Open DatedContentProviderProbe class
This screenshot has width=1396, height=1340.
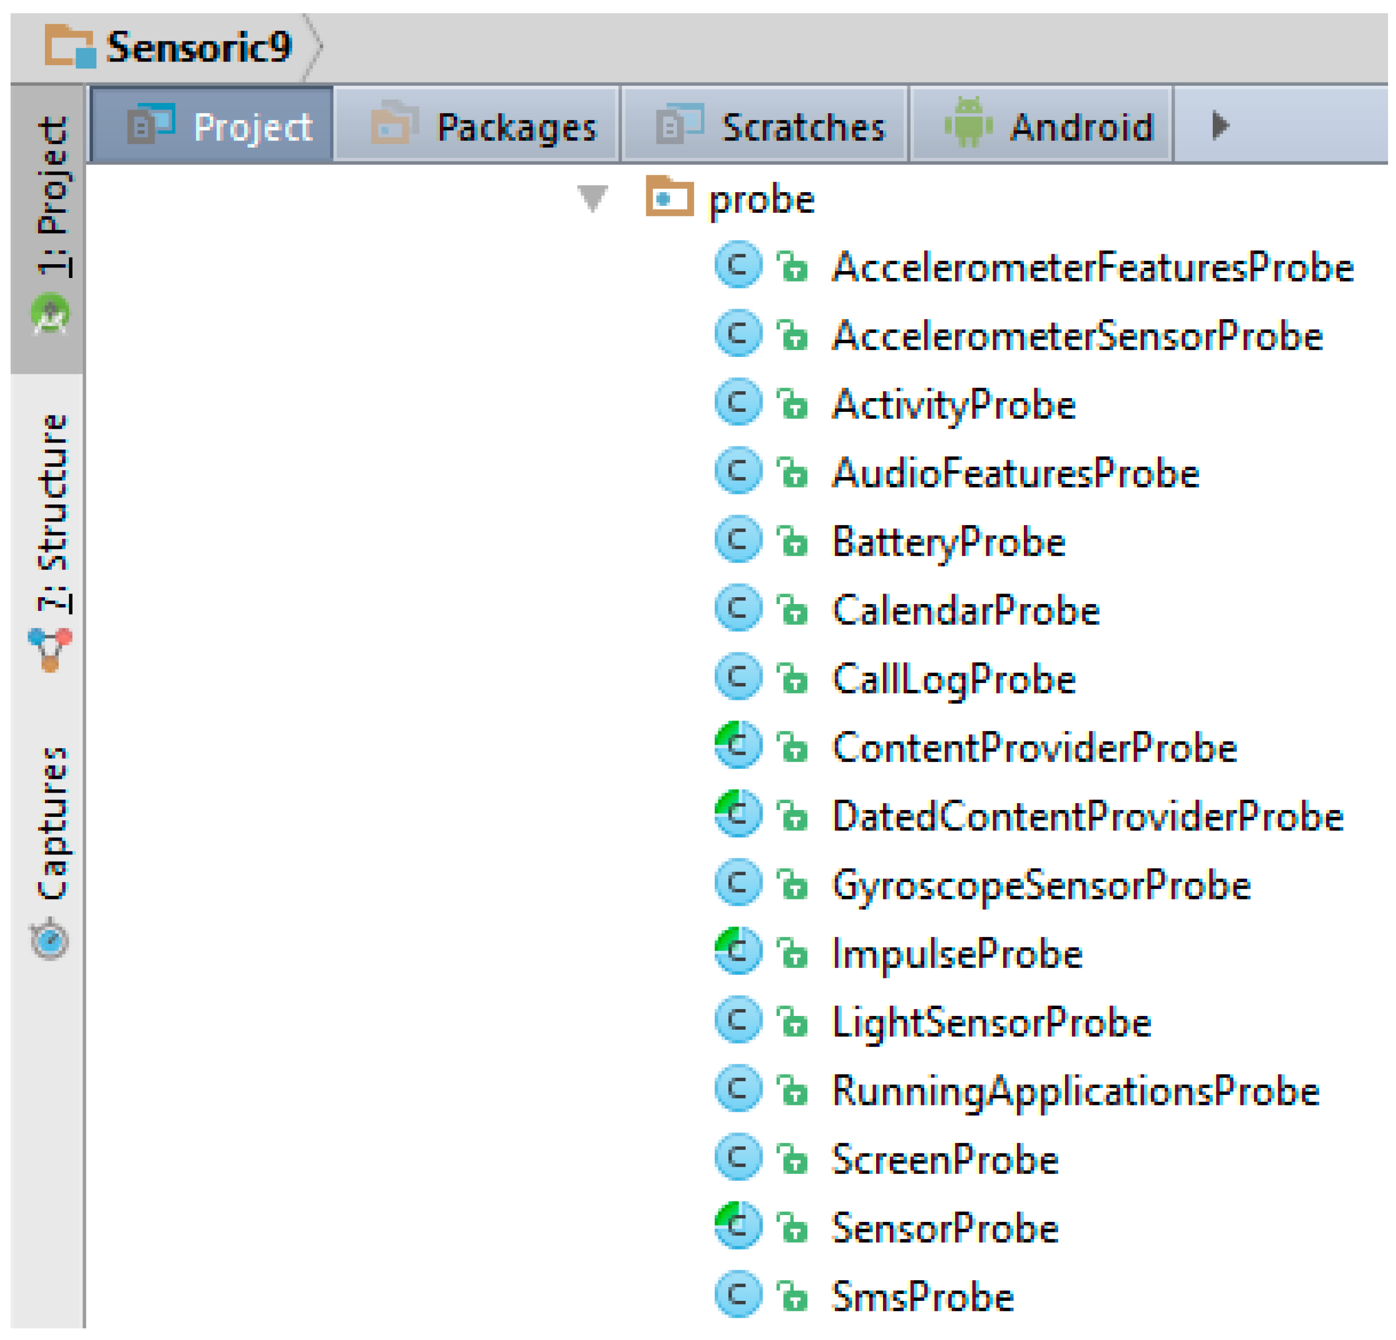pos(1087,817)
